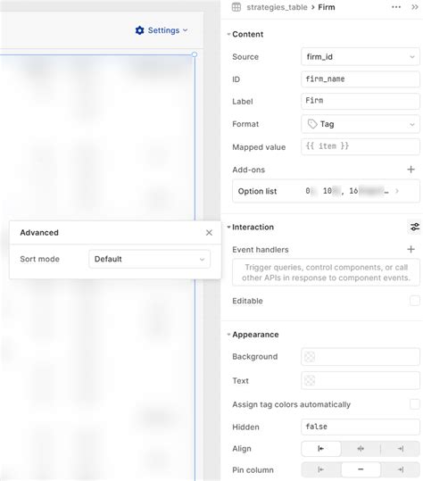This screenshot has width=423, height=481.
Task: Close the Advanced popup
Action: 209,233
